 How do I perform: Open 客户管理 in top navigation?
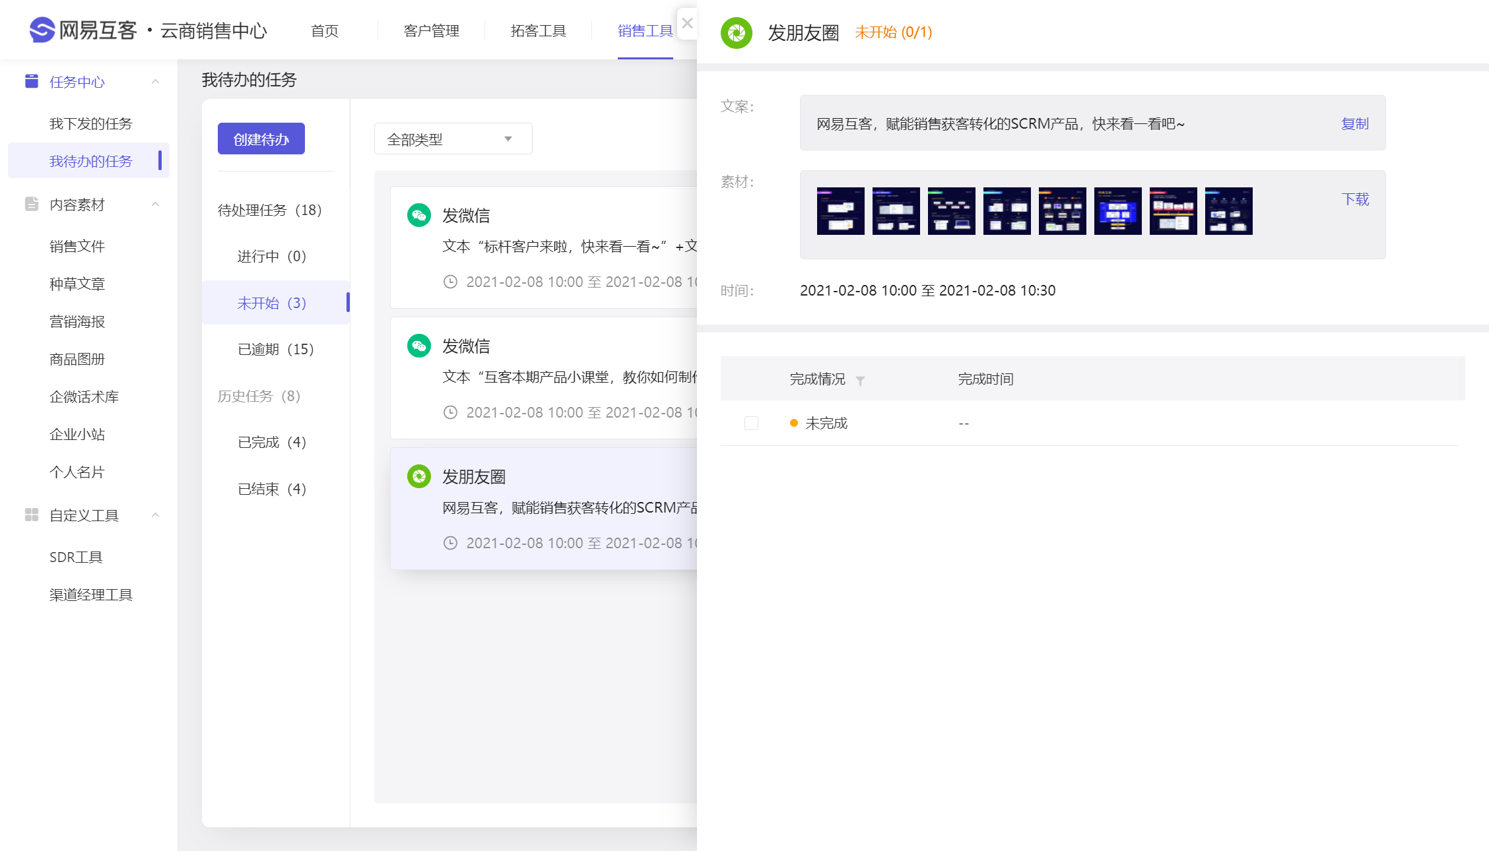tap(431, 30)
